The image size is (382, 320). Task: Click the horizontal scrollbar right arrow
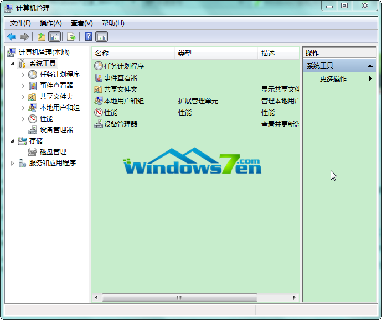click(296, 297)
